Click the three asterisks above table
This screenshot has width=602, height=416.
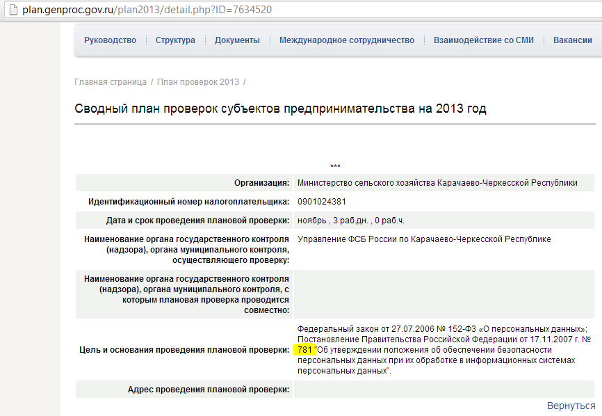point(335,166)
